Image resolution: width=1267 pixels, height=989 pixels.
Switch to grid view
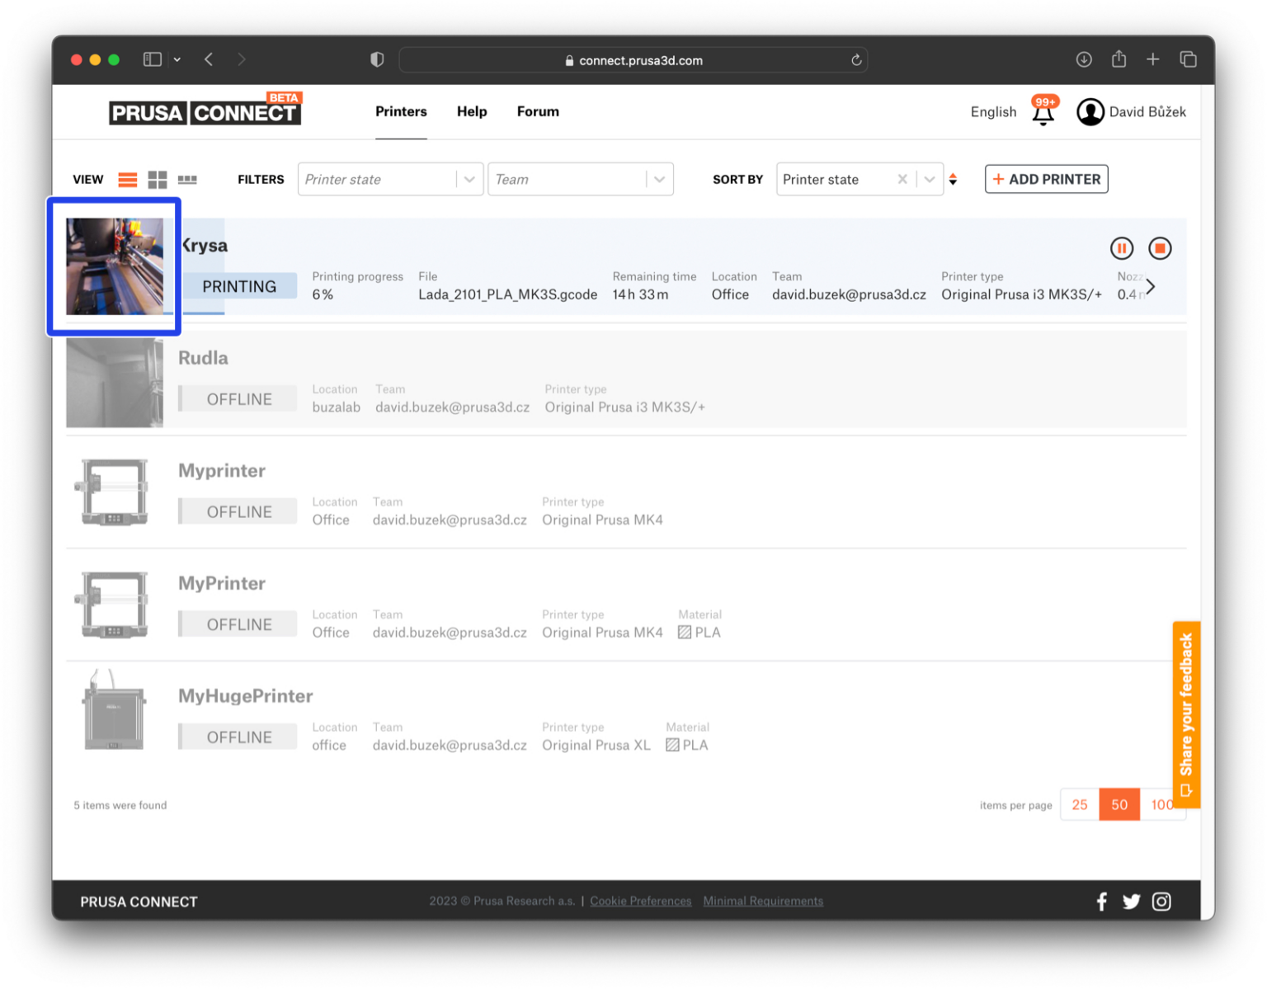click(x=157, y=179)
